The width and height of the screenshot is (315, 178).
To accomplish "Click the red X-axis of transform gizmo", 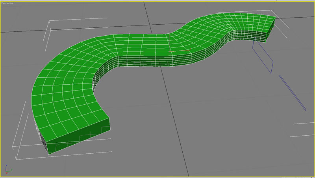I will (180, 51).
